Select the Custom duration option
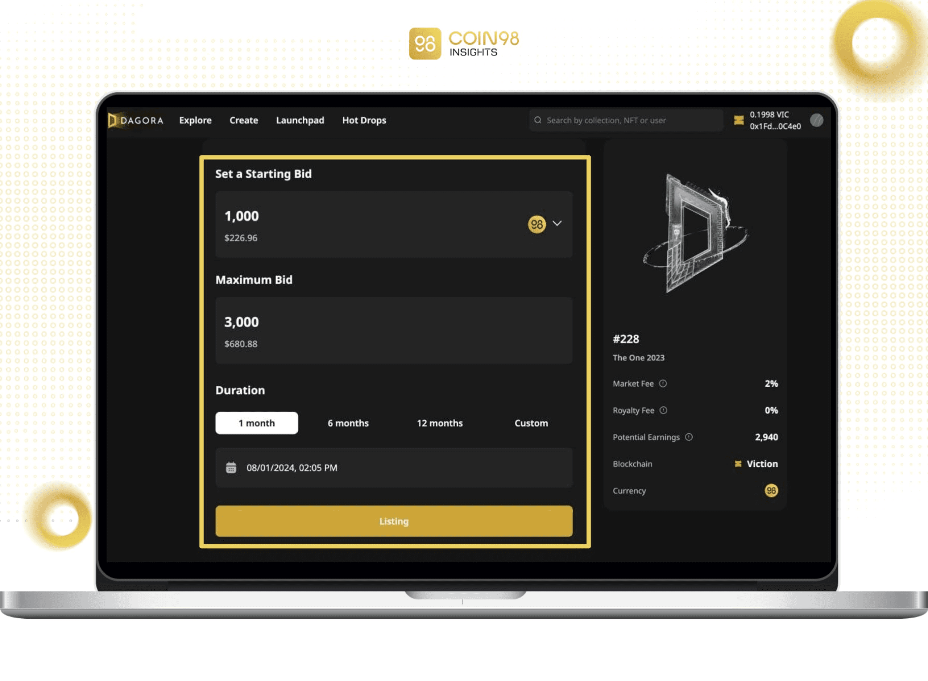 (x=530, y=423)
